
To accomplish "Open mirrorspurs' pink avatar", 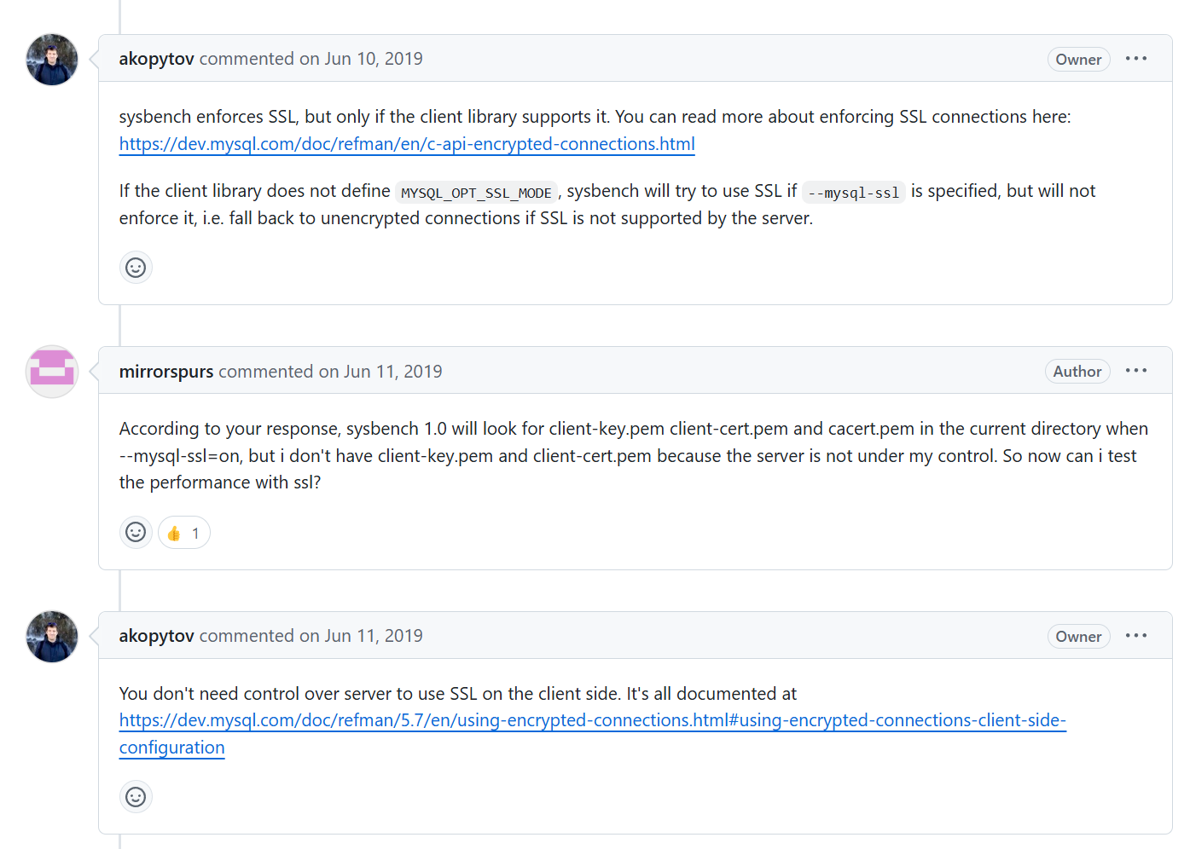I will (x=52, y=372).
